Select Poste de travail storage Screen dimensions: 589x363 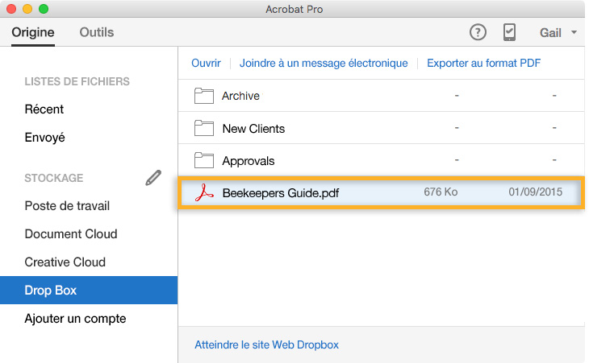pos(67,206)
